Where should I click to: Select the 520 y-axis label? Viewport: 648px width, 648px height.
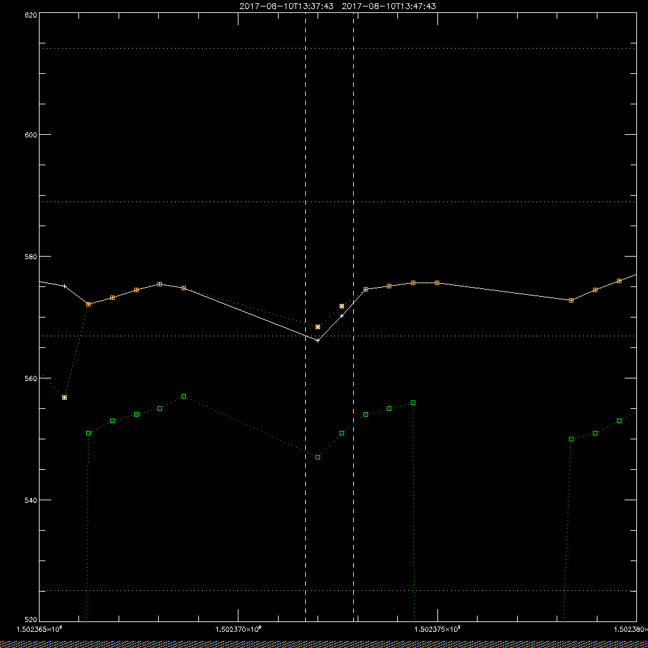click(31, 620)
